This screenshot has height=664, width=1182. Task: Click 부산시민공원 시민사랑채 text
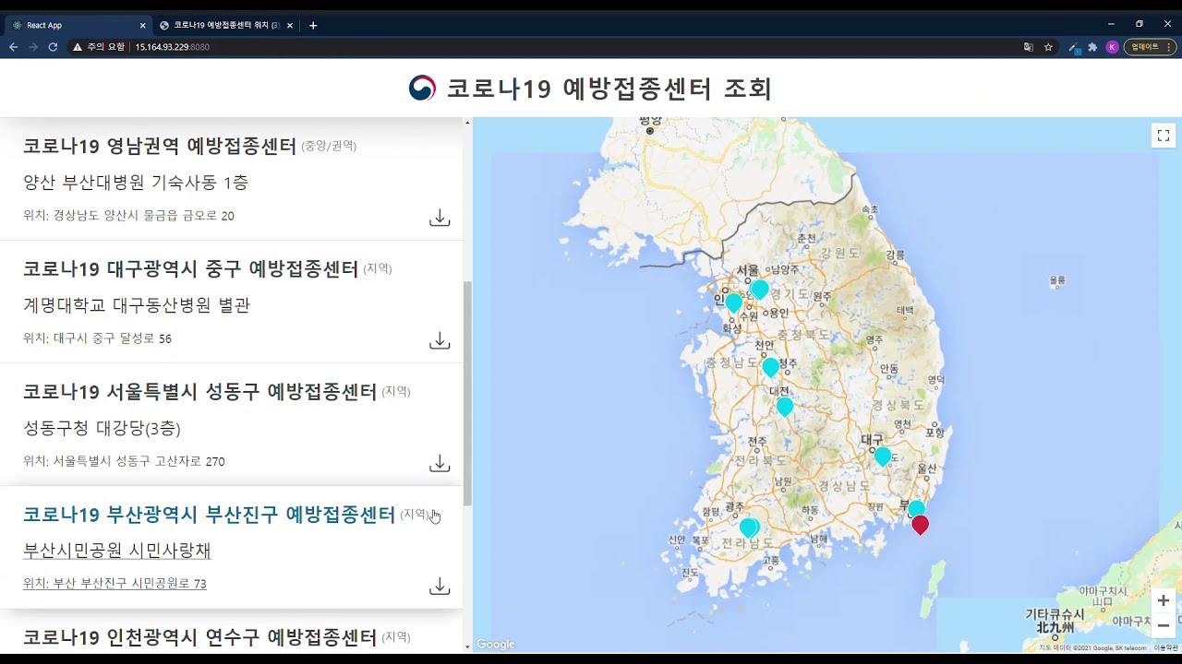(x=117, y=551)
